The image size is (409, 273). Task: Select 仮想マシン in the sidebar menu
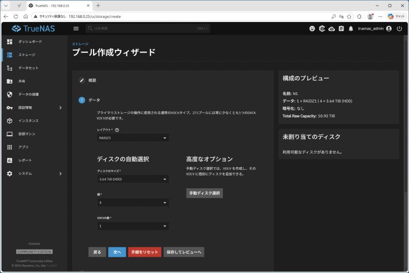[x=27, y=134]
